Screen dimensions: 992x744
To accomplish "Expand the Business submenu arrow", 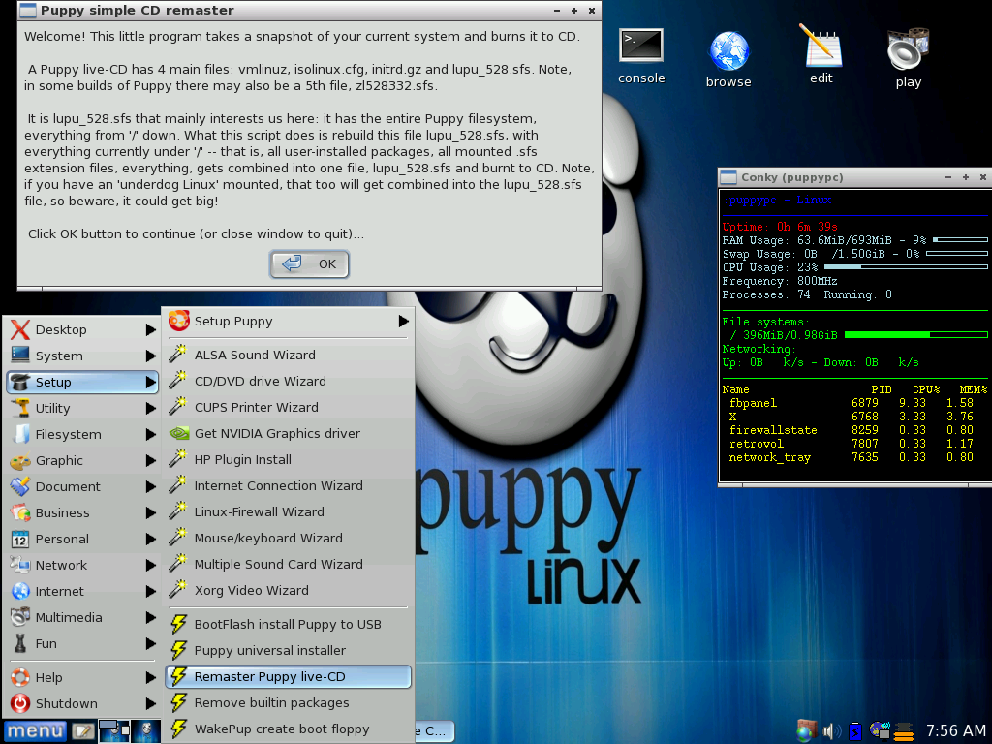I will coord(150,513).
